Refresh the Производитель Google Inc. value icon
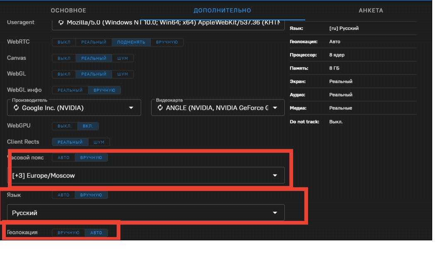443x264 pixels. [16, 108]
